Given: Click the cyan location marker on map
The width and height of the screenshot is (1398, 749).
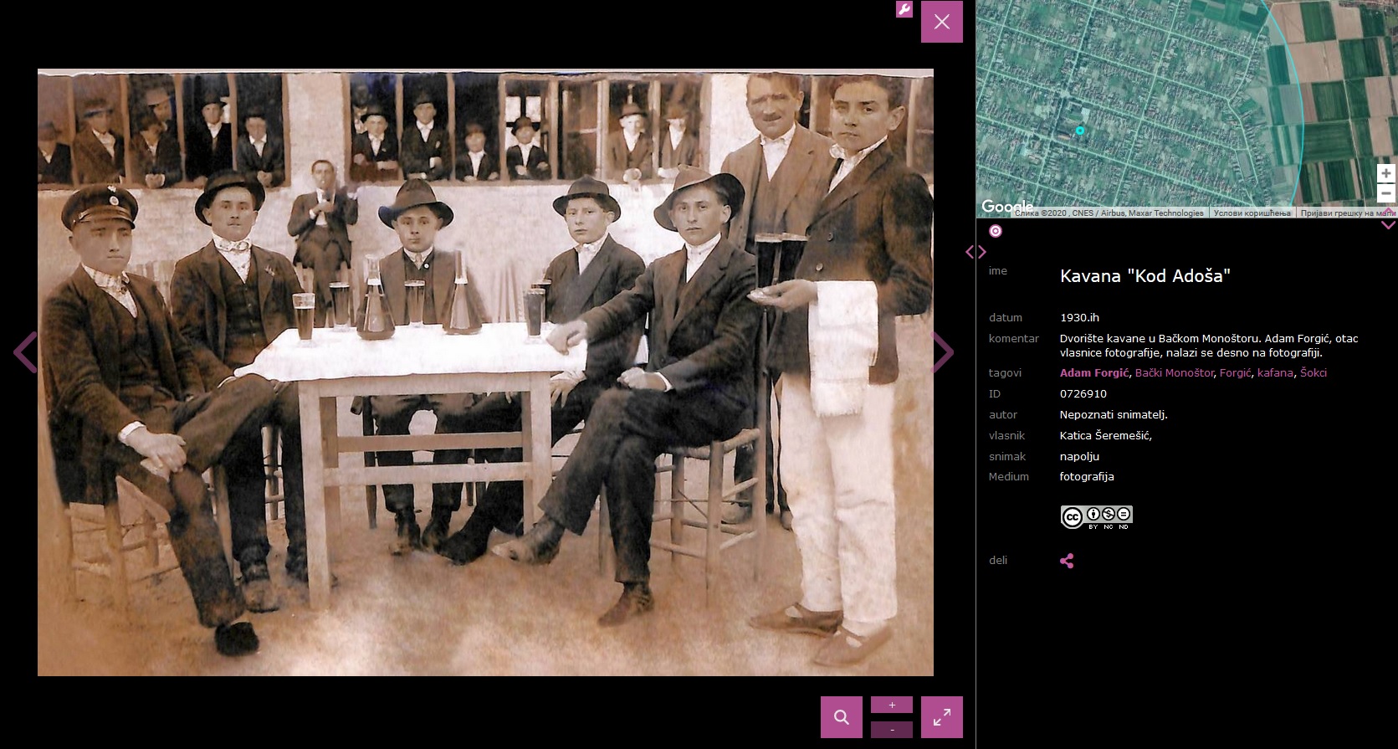Looking at the screenshot, I should pos(1080,131).
